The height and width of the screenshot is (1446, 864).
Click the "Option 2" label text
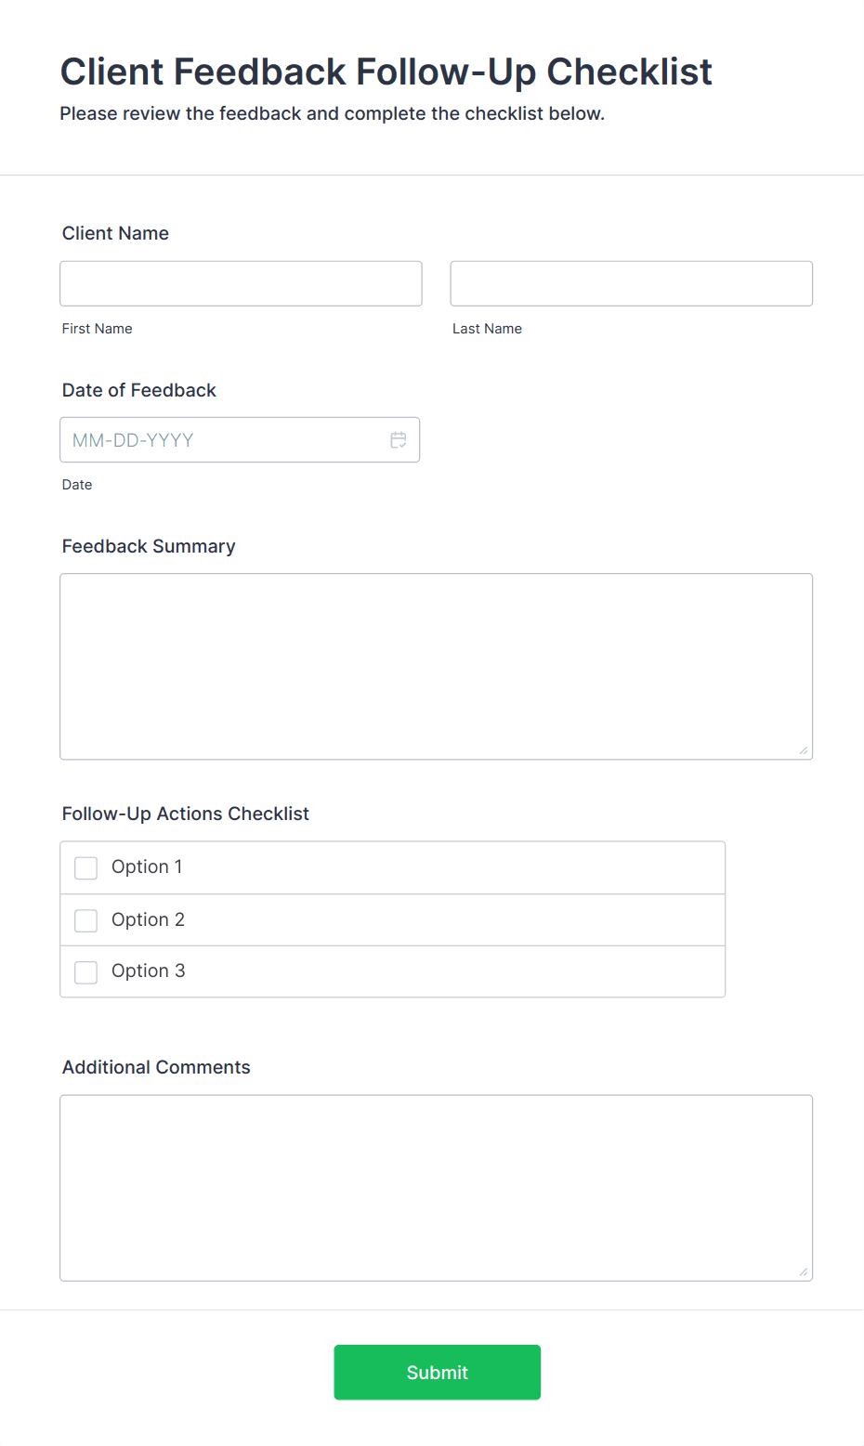148,919
